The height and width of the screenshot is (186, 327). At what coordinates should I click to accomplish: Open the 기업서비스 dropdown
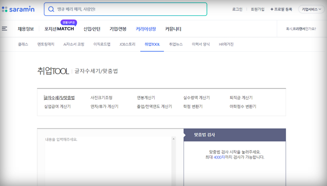311,9
